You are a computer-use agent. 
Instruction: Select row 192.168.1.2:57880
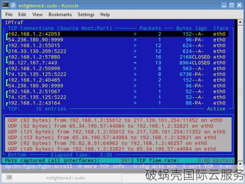click(117, 57)
